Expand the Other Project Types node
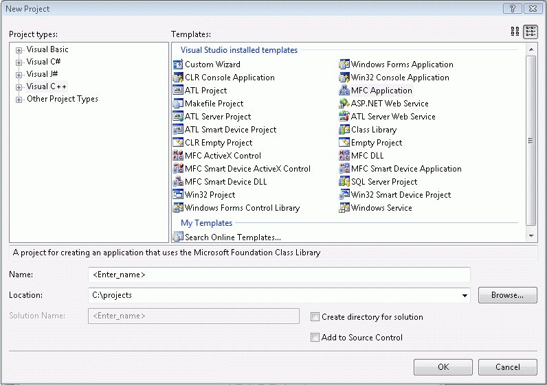This screenshot has height=385, width=547. pos(19,100)
